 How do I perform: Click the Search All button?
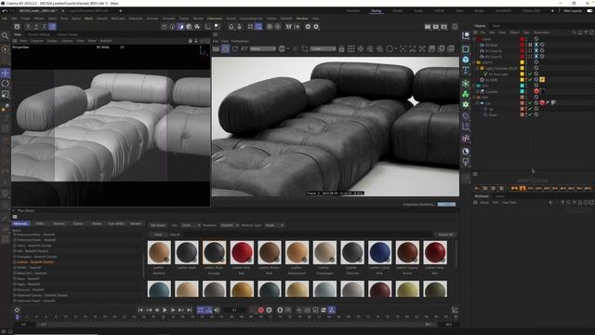click(445, 234)
